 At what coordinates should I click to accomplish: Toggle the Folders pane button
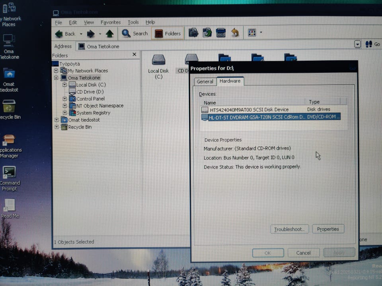(x=168, y=33)
